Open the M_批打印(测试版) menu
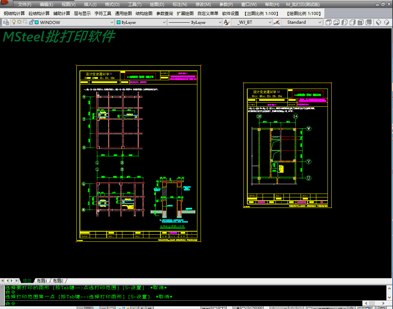 point(303,5)
